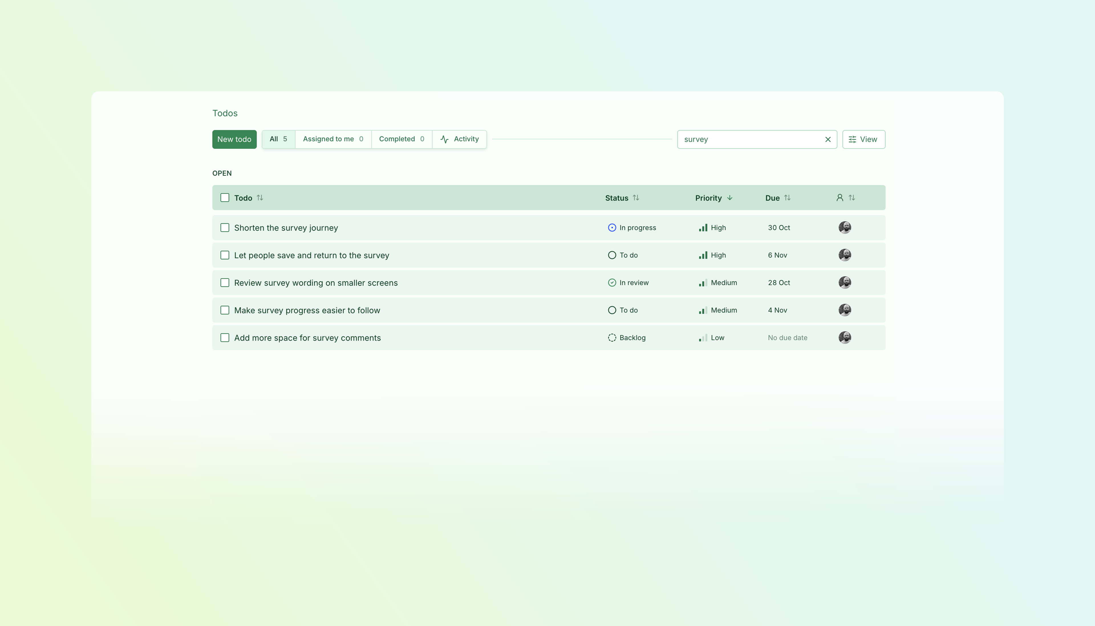Click assignee avatar on Add more space row
1095x626 pixels.
845,338
